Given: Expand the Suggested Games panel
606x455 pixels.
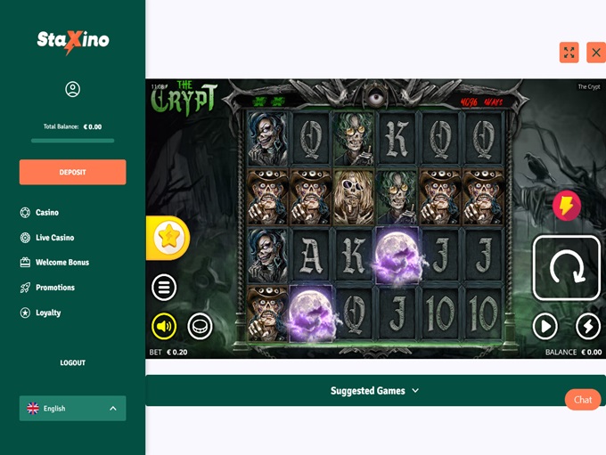Looking at the screenshot, I should [375, 391].
